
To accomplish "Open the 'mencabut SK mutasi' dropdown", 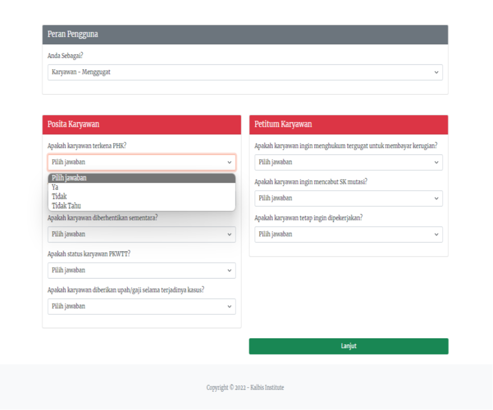I will (348, 198).
